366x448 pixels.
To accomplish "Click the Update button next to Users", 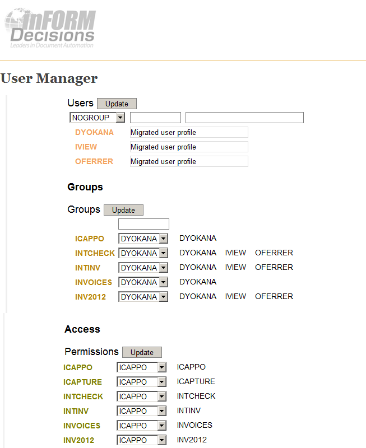I will pos(117,104).
